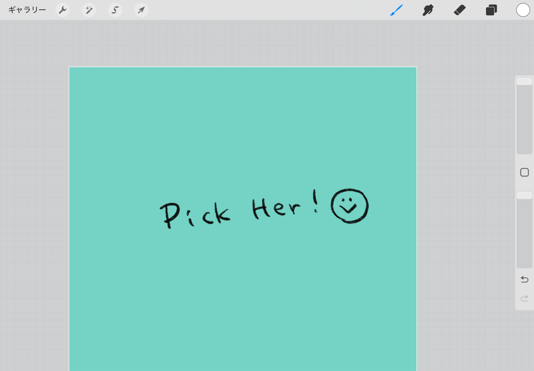Tap the smiley face drawing on the canvas

(349, 206)
